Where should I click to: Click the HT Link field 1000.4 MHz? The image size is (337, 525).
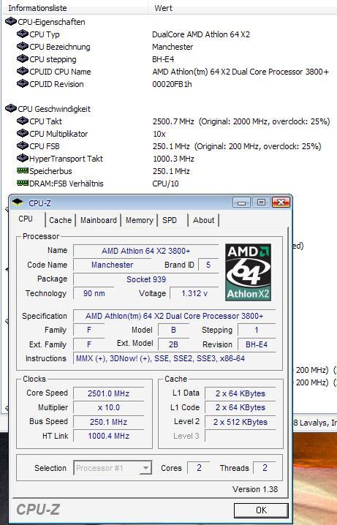click(x=108, y=436)
